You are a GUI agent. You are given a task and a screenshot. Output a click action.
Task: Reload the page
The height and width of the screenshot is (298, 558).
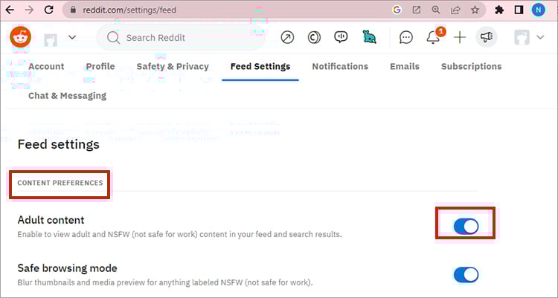[x=49, y=10]
